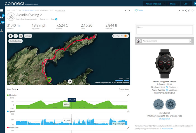The height and width of the screenshot is (133, 196).
Task: Zoom out on the map
Action: 15,36
